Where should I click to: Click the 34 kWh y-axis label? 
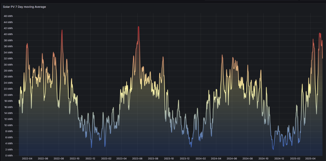(8, 52)
